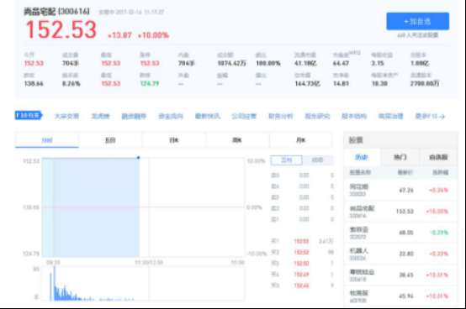Image resolution: width=466 pixels, height=309 pixels.
Task: Toggle the order book to 明细
Action: 317,160
